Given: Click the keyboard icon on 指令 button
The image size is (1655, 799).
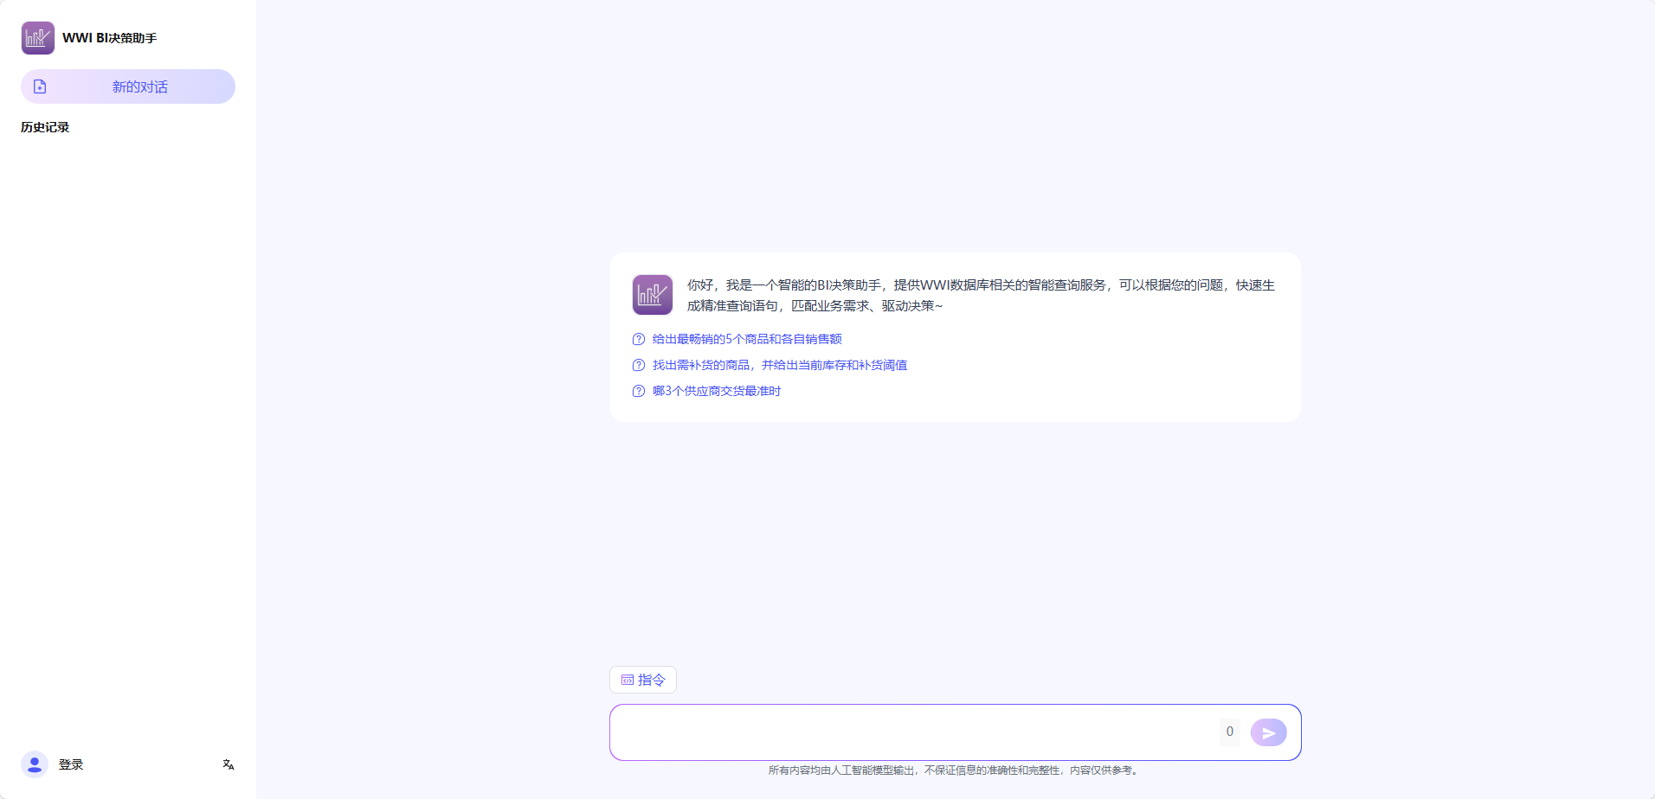Looking at the screenshot, I should pos(628,680).
